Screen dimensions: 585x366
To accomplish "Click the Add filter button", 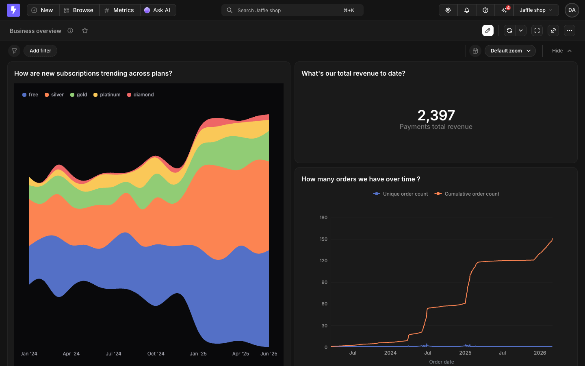I will (40, 51).
